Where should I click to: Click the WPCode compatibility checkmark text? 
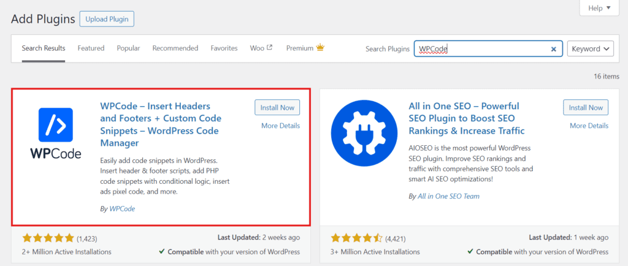coord(229,252)
